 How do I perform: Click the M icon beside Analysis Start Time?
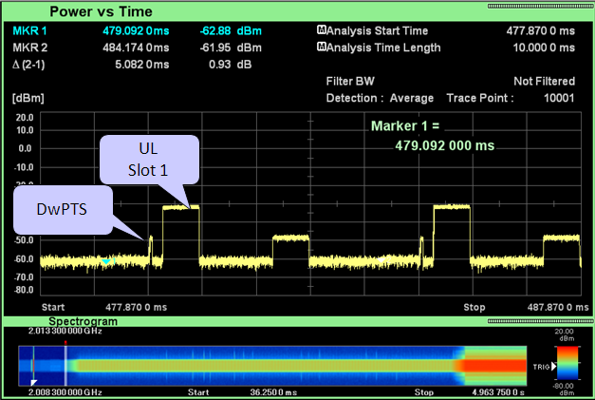click(321, 30)
